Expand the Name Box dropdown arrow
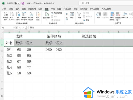Screen dimensions: 133x100 (14, 28)
